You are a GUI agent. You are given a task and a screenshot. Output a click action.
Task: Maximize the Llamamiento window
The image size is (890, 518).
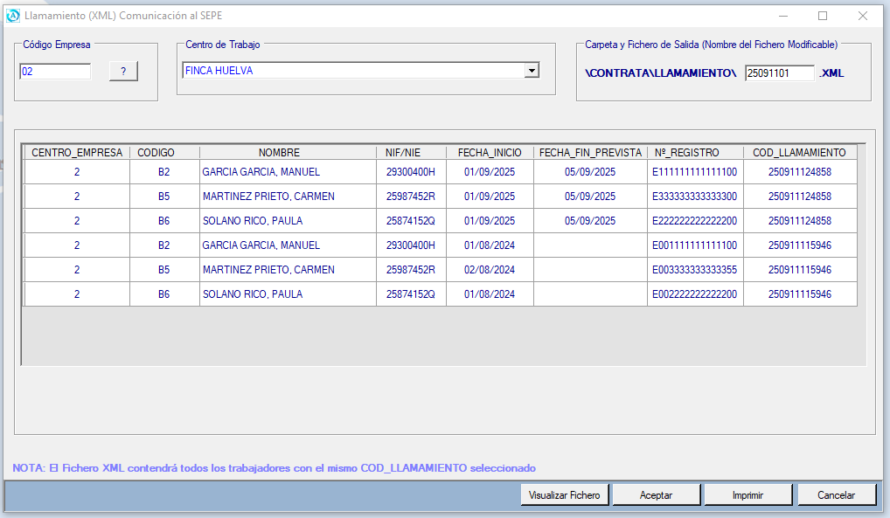823,16
